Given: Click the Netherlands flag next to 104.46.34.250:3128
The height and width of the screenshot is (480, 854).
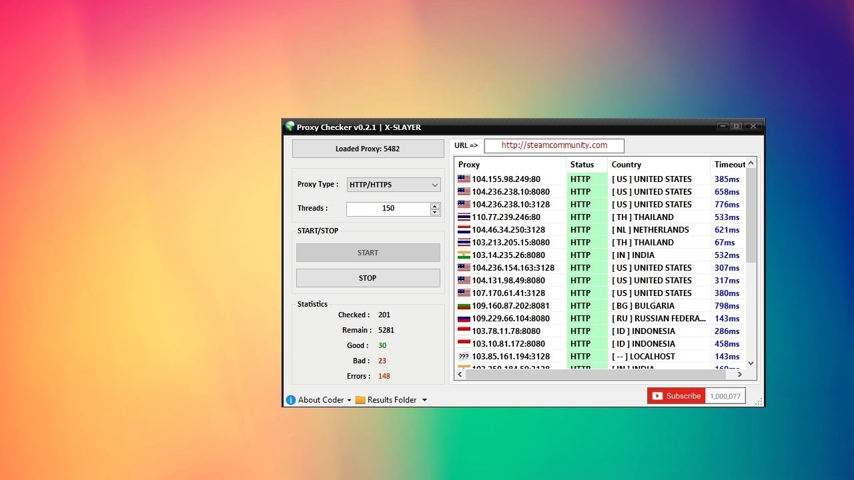Looking at the screenshot, I should click(x=464, y=229).
